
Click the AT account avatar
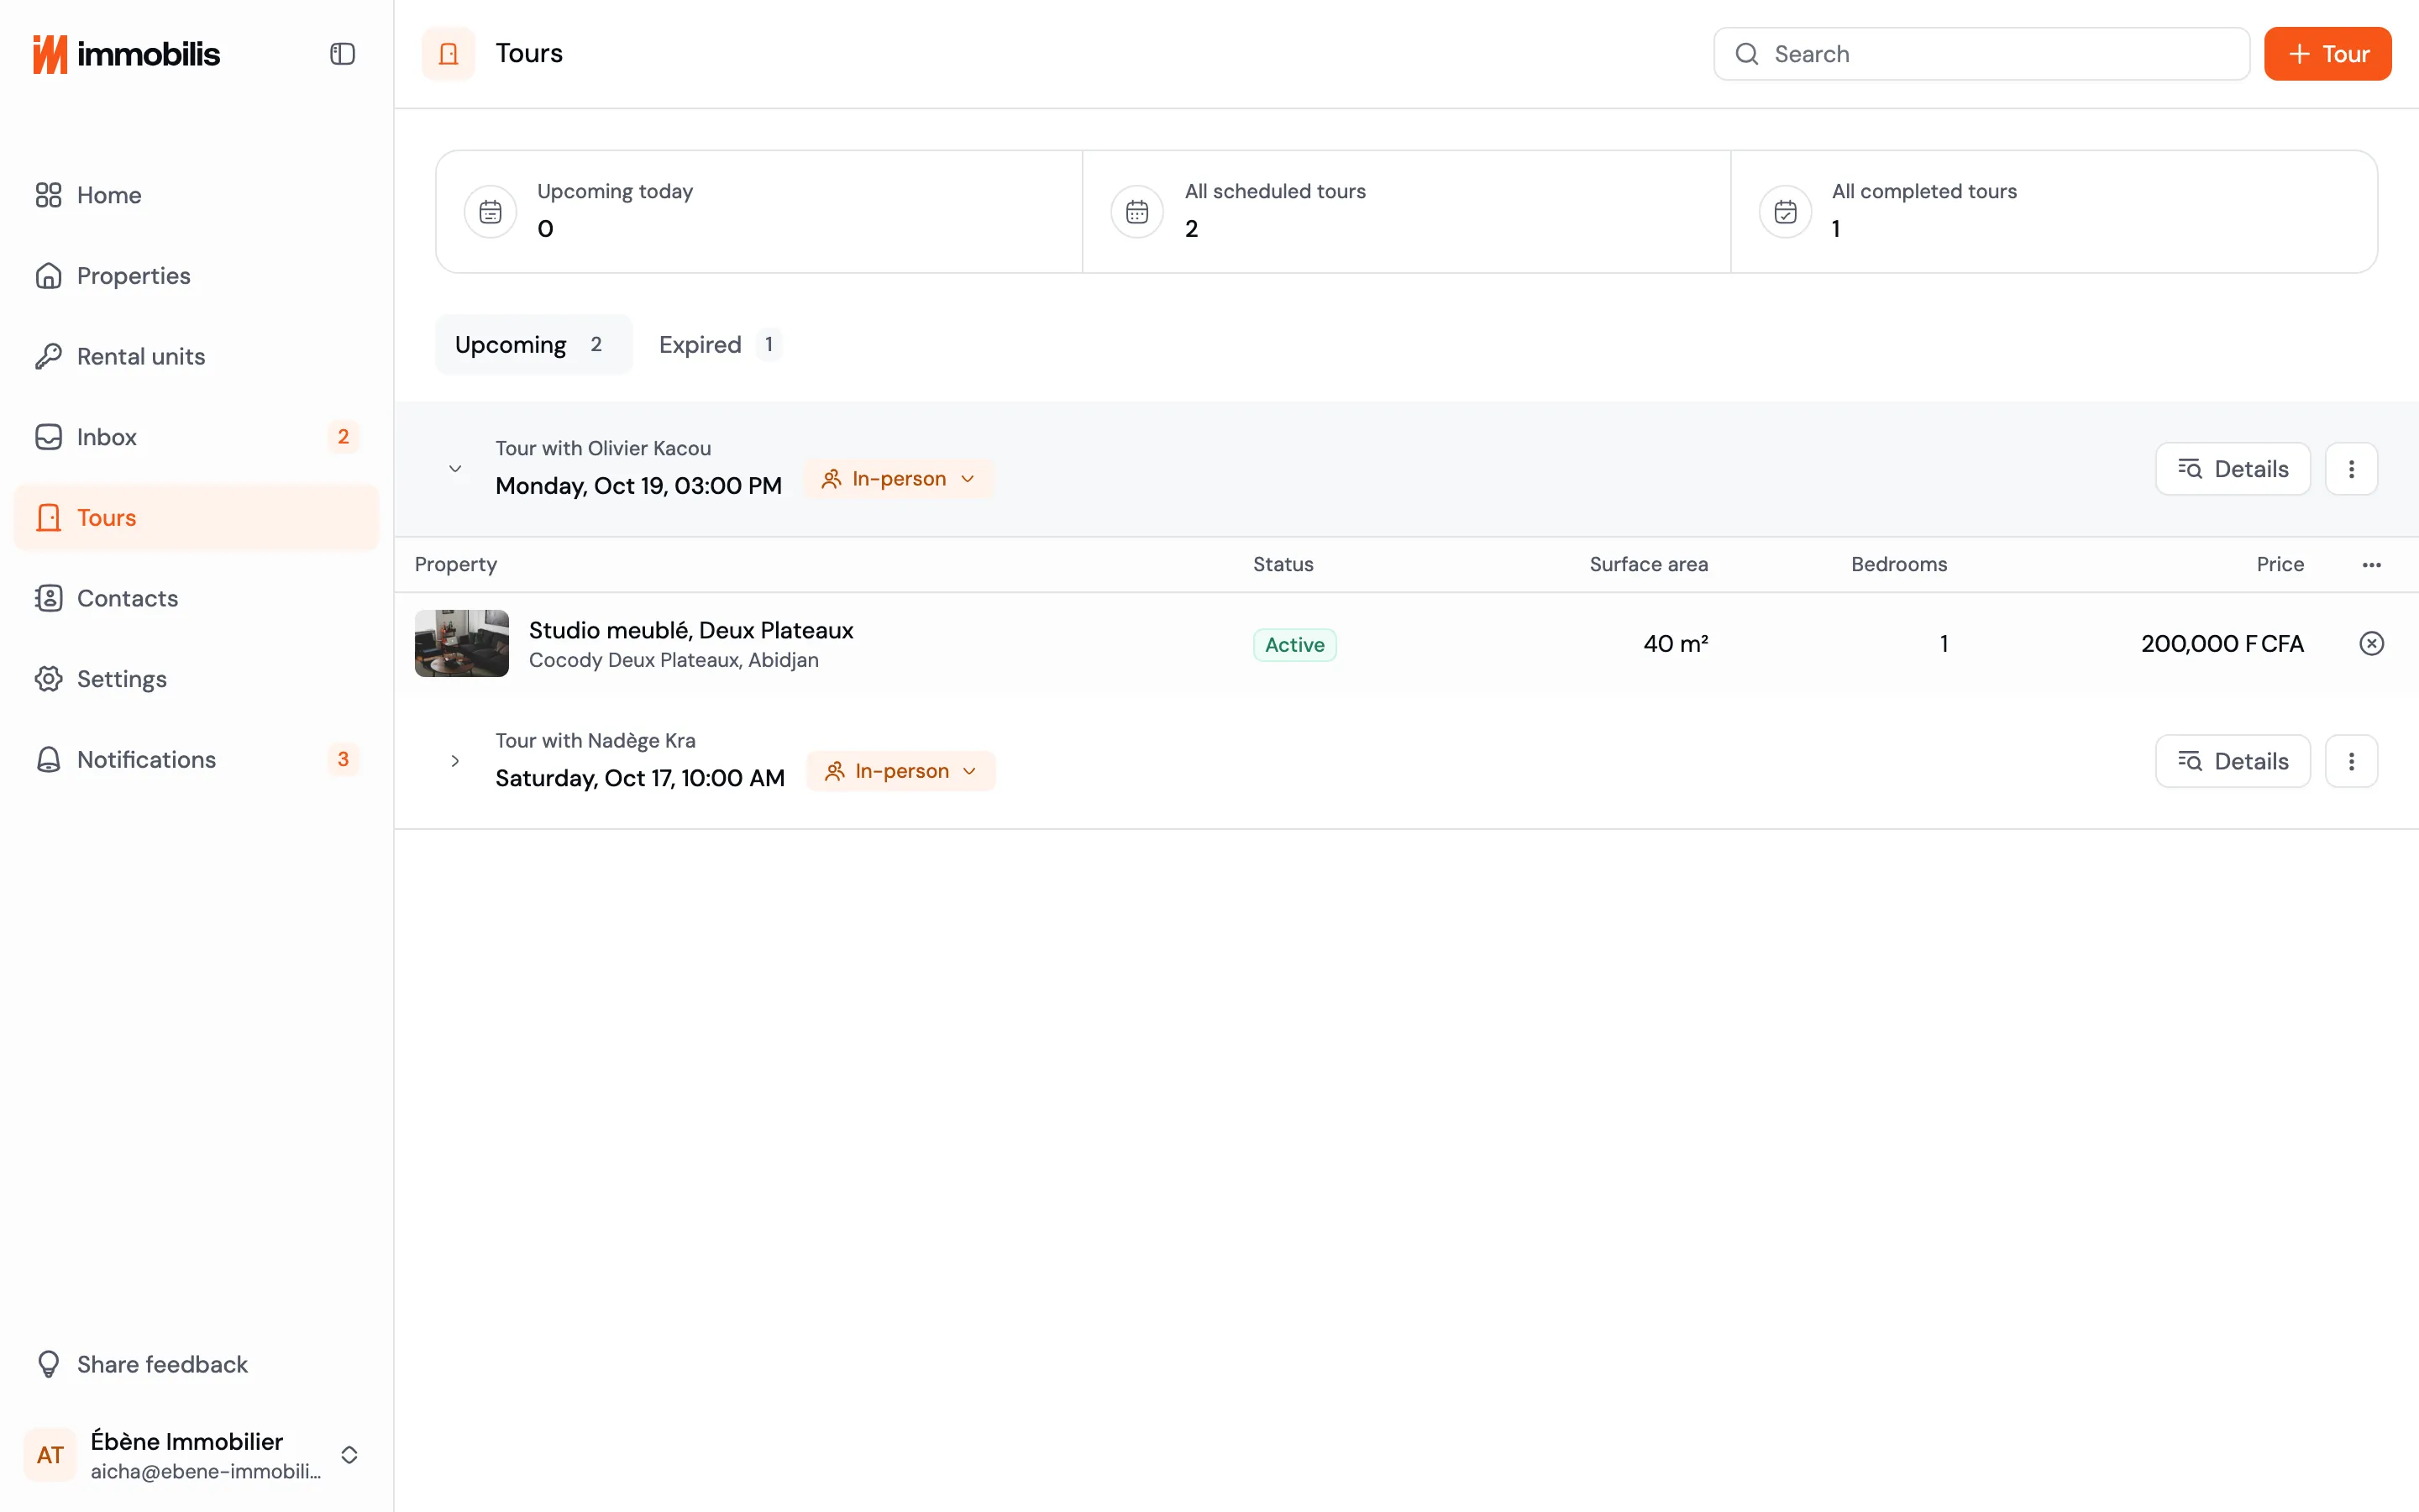pos(50,1455)
